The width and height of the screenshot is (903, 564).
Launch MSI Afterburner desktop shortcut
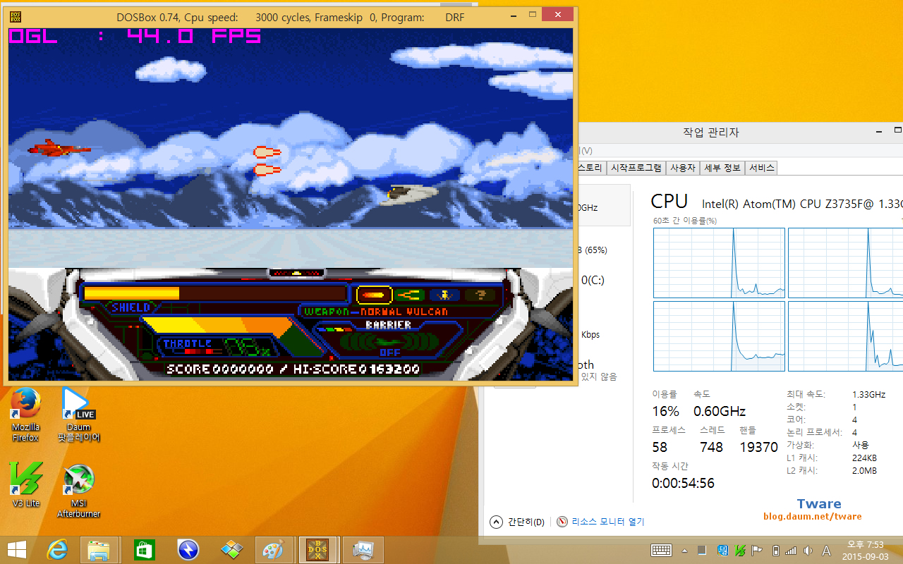79,491
